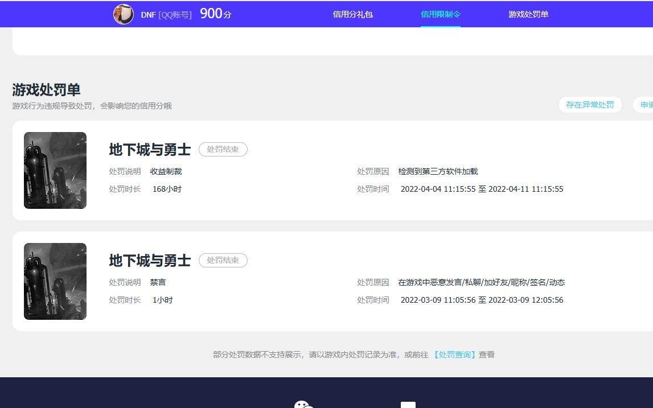653x408 pixels.
Task: Click the 游戏处罚单 section heading
Action: click(x=46, y=89)
